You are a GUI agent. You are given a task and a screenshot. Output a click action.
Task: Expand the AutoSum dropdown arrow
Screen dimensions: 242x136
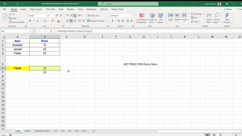click(204, 14)
